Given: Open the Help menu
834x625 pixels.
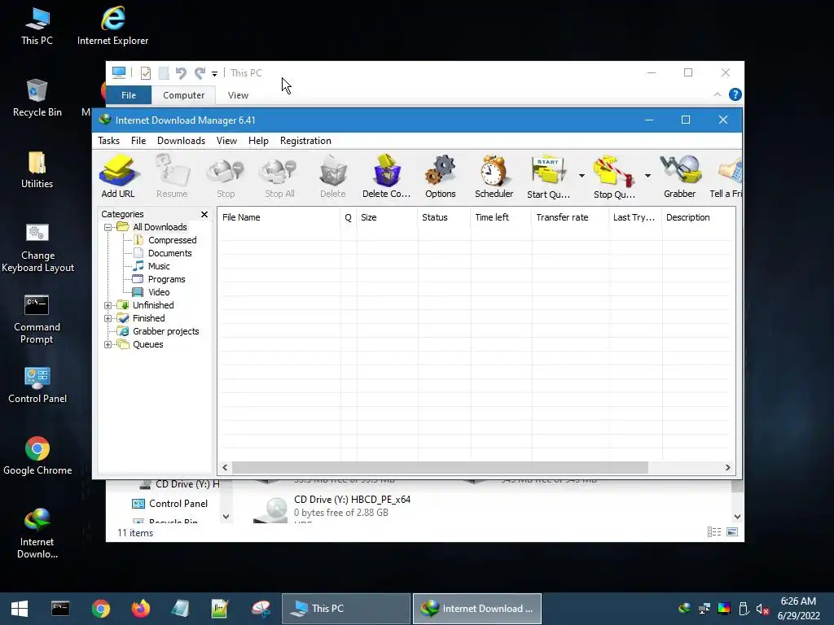Looking at the screenshot, I should [258, 141].
